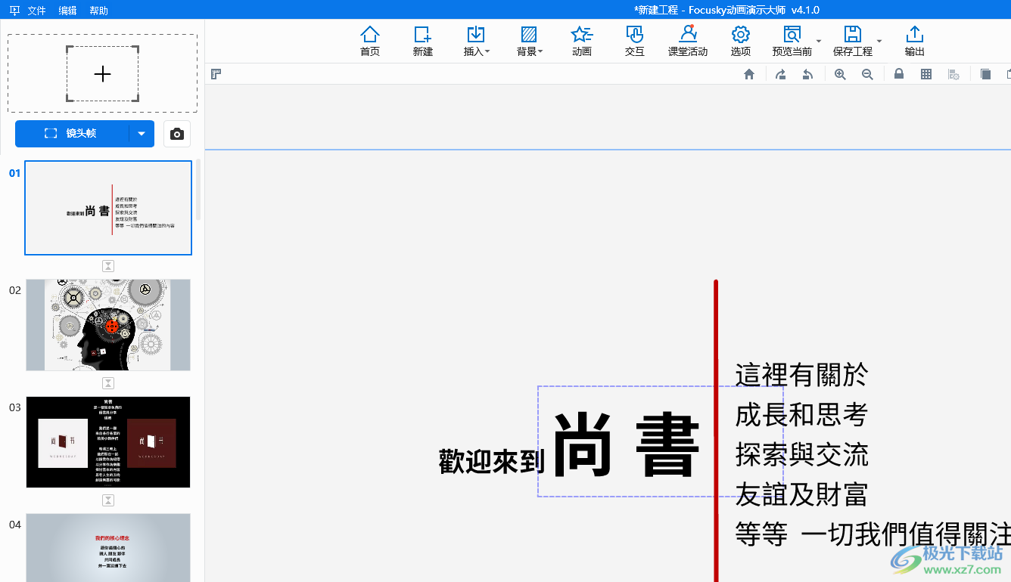Click the rotate counterclockwise icon
This screenshot has width=1011, height=582.
tap(808, 74)
